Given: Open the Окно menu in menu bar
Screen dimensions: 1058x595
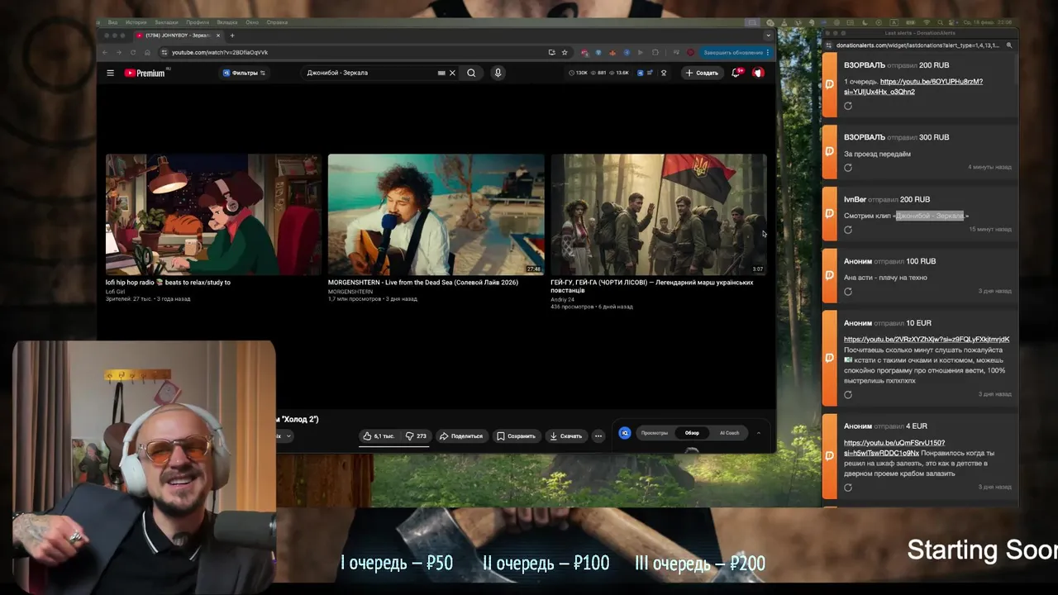Looking at the screenshot, I should 252,22.
